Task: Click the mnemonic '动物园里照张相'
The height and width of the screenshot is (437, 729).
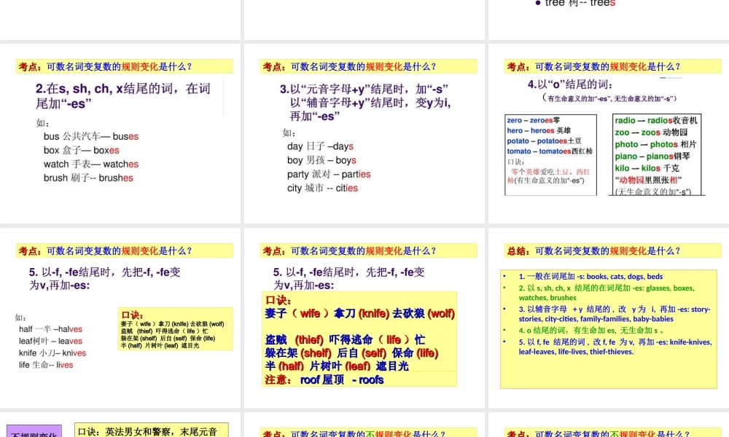Action: [648, 180]
